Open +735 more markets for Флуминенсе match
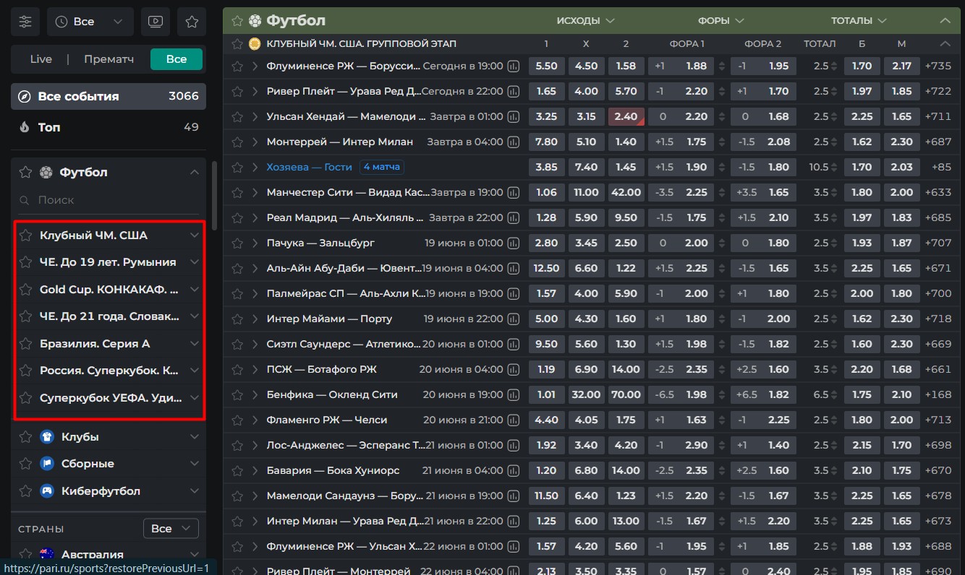This screenshot has width=965, height=575. click(x=938, y=66)
